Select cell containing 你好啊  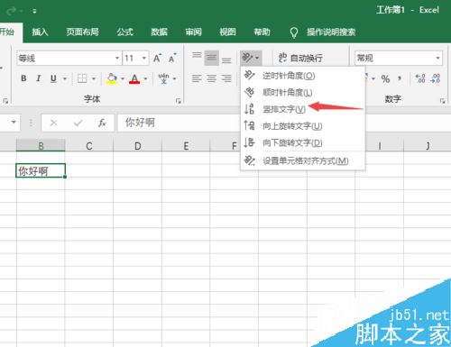(x=41, y=170)
